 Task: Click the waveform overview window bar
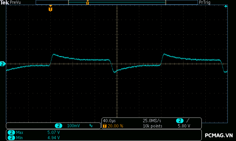point(117,2)
